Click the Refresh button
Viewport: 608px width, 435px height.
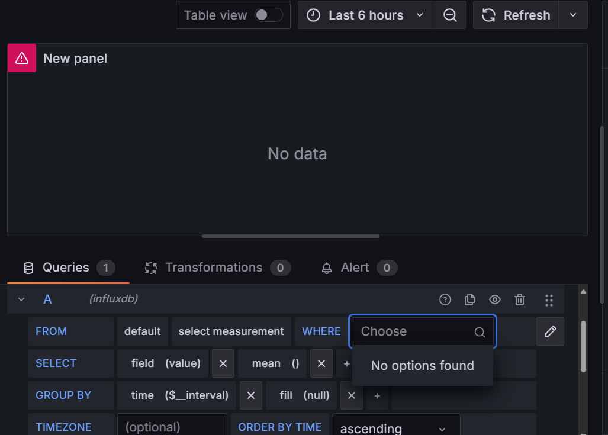tap(516, 15)
